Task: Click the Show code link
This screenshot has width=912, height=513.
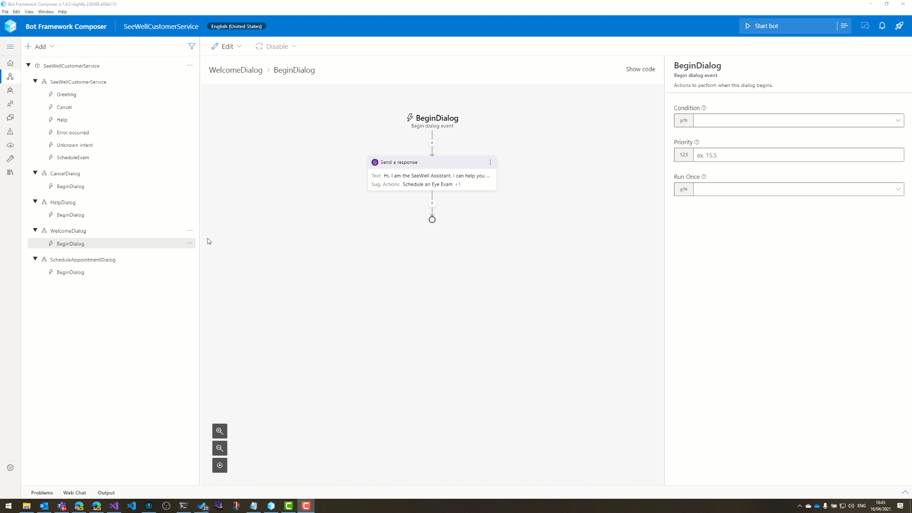Action: point(640,69)
